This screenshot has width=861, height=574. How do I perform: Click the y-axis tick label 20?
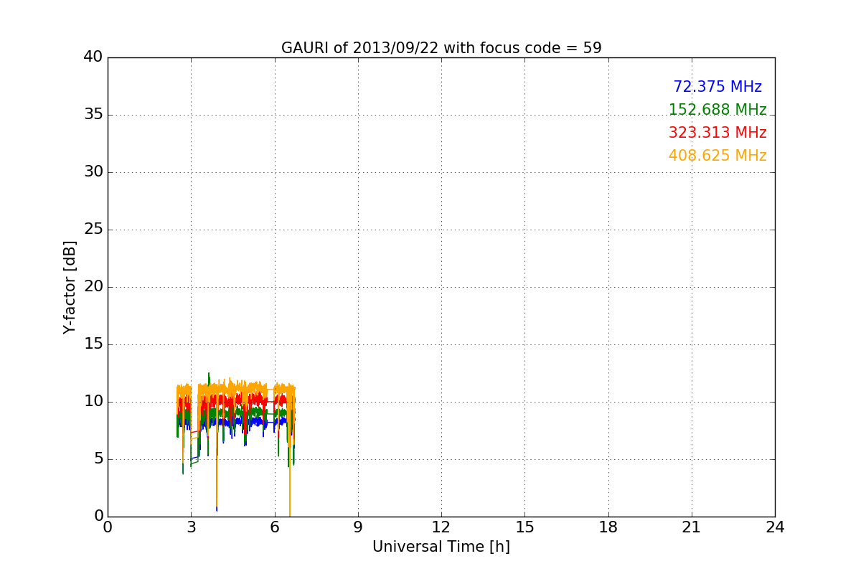pos(93,287)
